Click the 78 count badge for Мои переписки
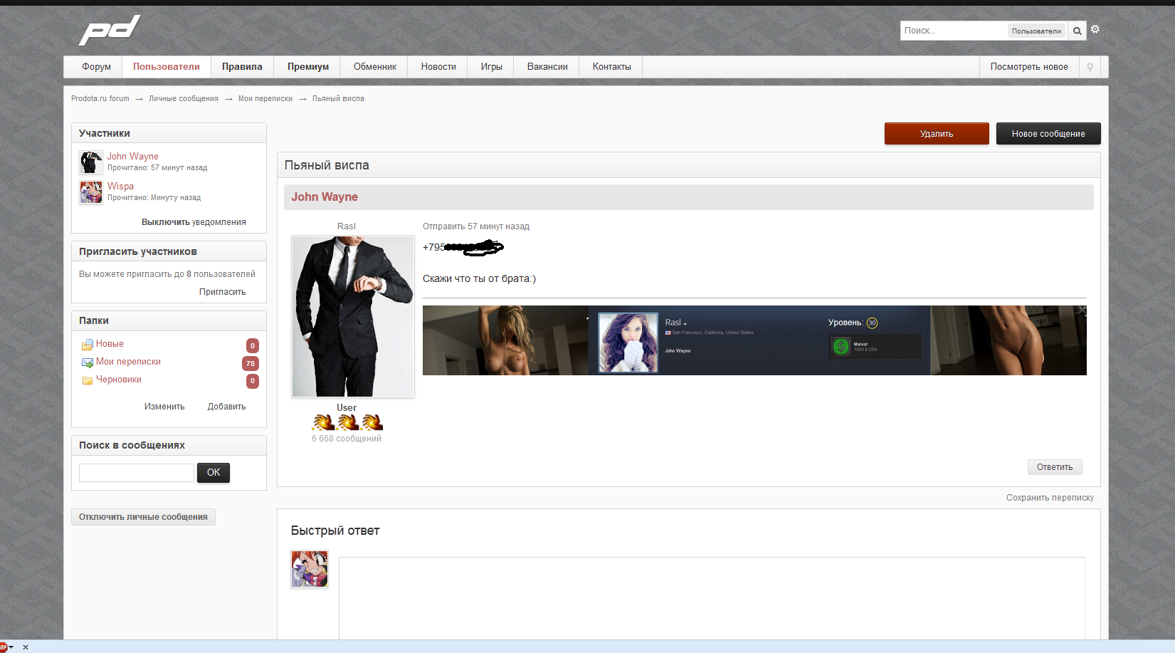Viewport: 1175px width, 653px height. 251,363
